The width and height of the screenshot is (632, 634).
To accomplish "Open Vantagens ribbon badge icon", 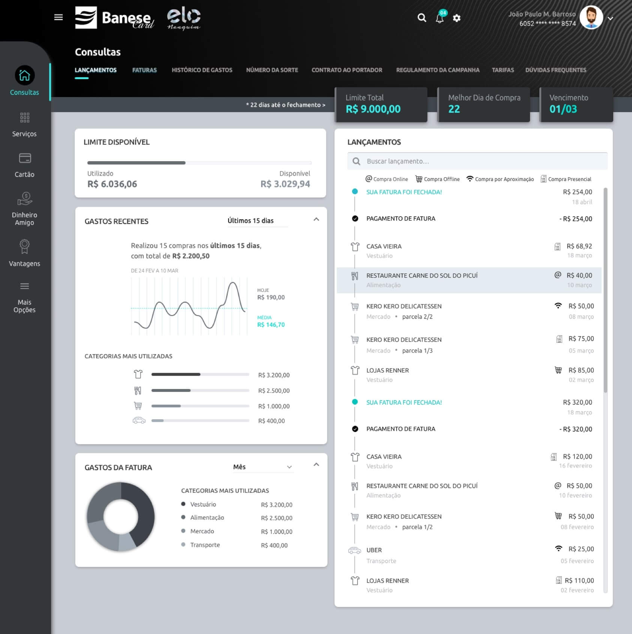I will point(25,246).
